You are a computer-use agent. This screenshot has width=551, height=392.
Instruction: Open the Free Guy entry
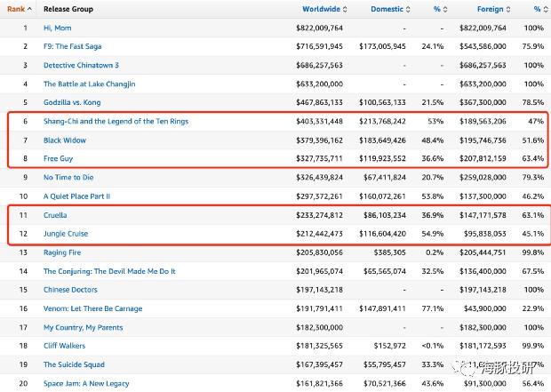[60, 158]
